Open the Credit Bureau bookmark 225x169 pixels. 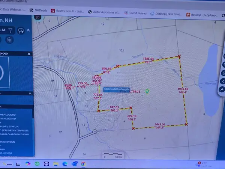(136, 12)
